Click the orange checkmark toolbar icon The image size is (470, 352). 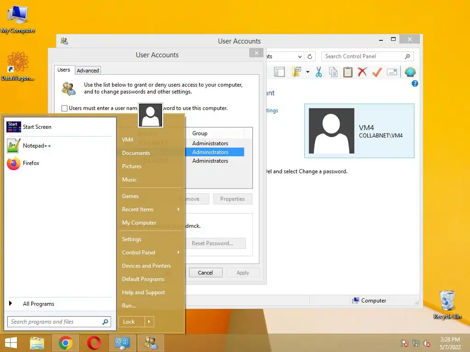click(x=377, y=72)
